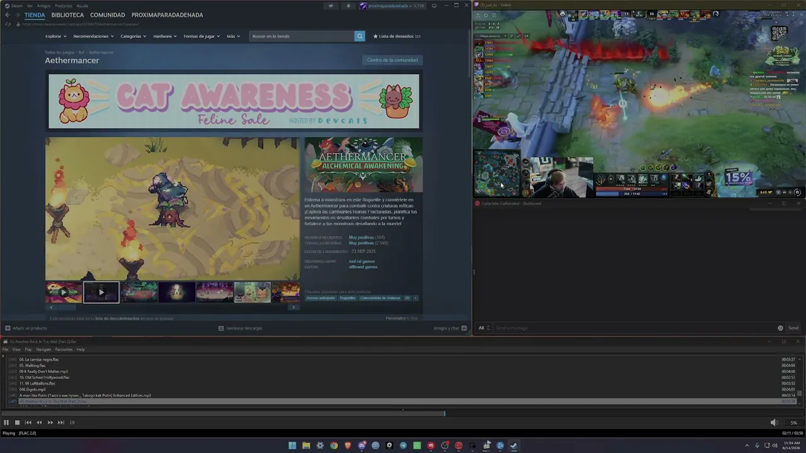This screenshot has height=453, width=806.
Task: Rewind the current track in music player
Action: coord(39,422)
